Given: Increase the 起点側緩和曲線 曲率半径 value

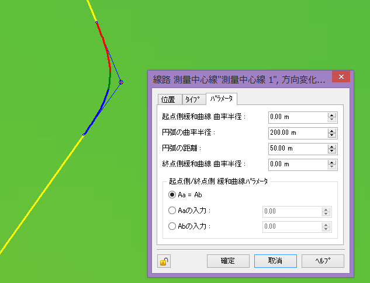Looking at the screenshot, I should 332,115.
